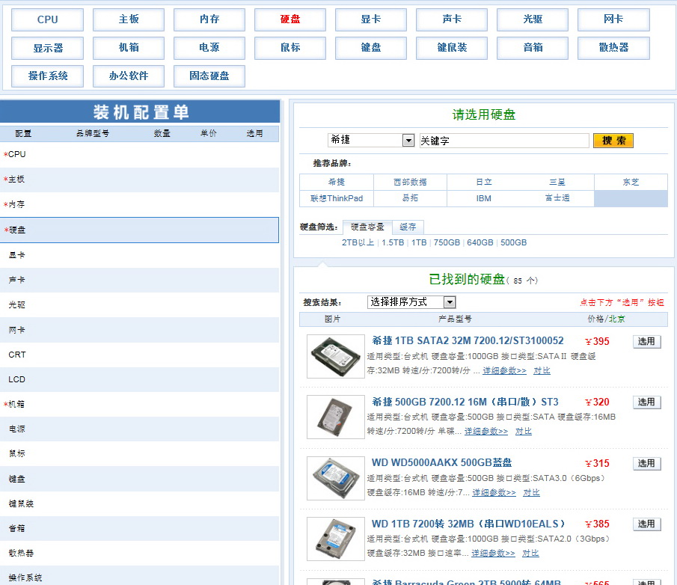Filter capacity by 2TB以上
677x585 pixels.
pos(358,242)
